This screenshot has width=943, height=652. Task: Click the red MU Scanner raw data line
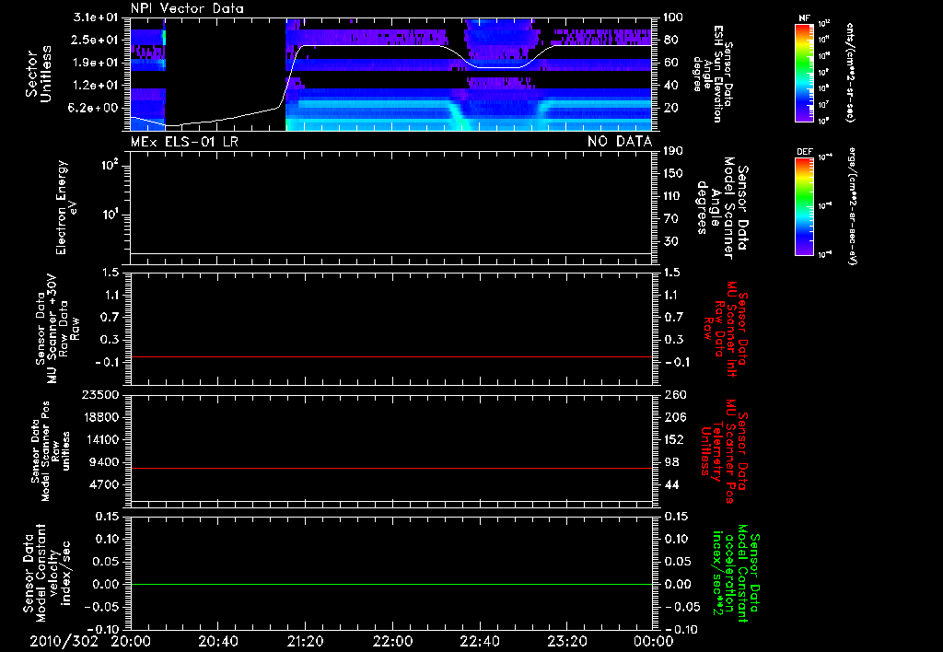coord(390,356)
